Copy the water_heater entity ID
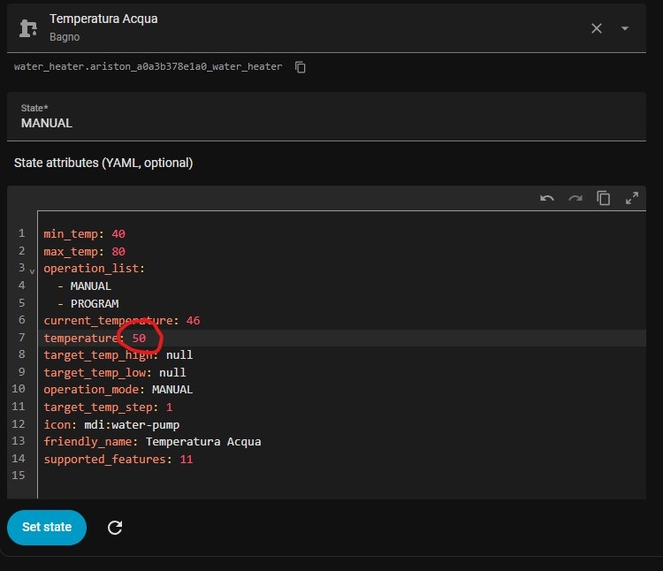The width and height of the screenshot is (663, 571). pos(301,67)
